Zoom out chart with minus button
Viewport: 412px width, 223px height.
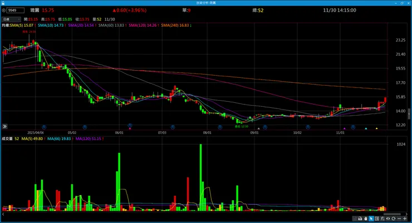pyautogui.click(x=399, y=219)
